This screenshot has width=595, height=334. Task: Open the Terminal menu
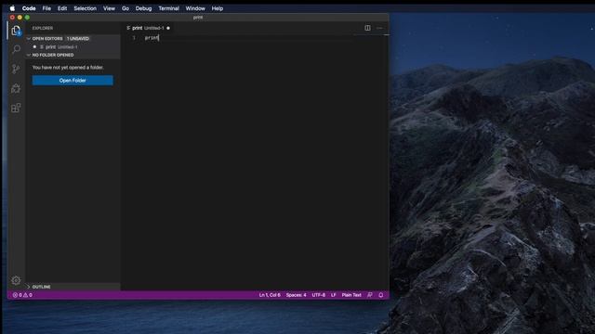click(x=168, y=8)
